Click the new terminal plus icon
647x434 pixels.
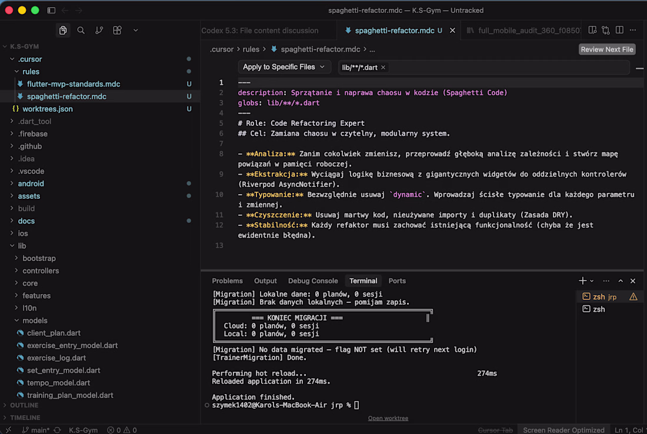point(582,281)
